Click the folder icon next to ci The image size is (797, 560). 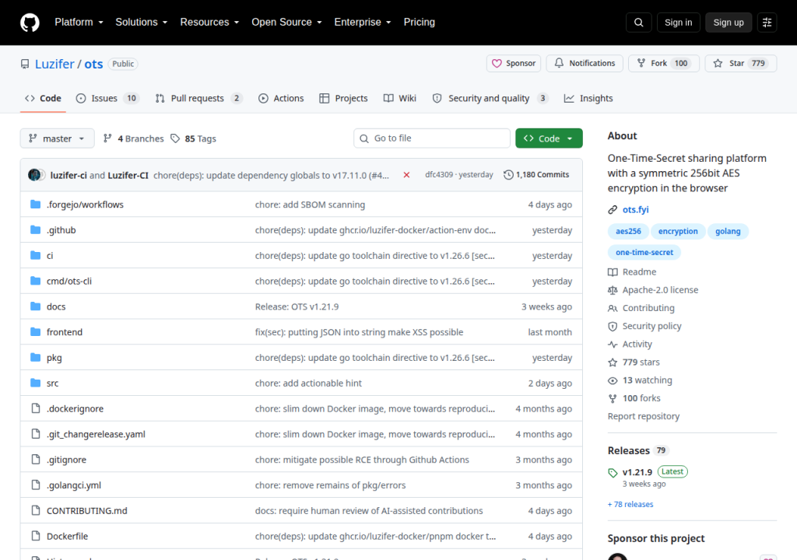(35, 255)
